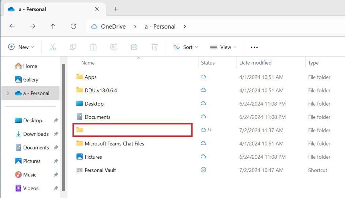This screenshot has width=345, height=198.
Task: Open the See more (...) menu
Action: tap(254, 47)
